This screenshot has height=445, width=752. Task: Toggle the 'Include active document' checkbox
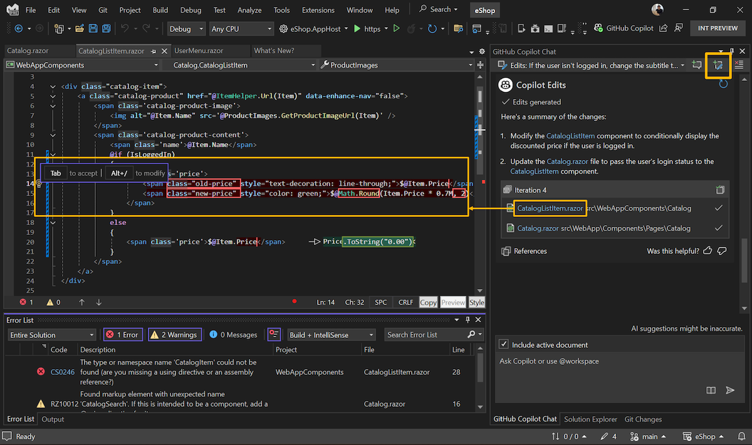[x=503, y=343]
